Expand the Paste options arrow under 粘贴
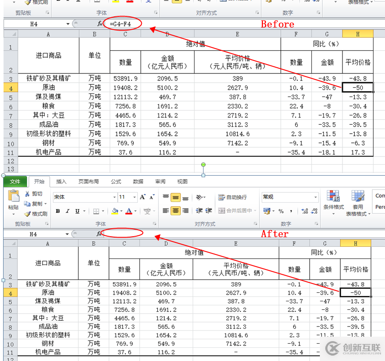 point(13,214)
